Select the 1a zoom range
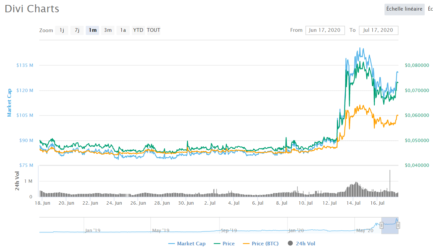The width and height of the screenshot is (433, 250). [123, 30]
